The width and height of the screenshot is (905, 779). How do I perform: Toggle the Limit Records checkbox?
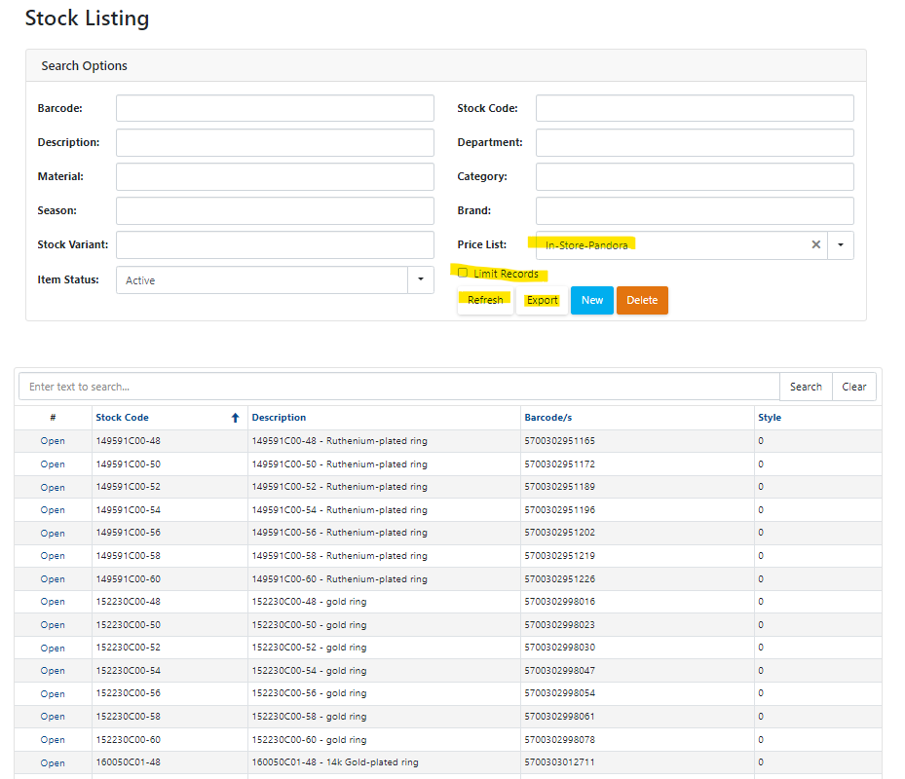463,273
